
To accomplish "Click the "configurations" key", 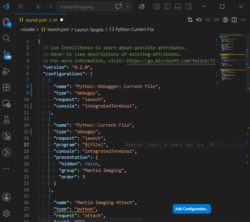I will point(64,74).
